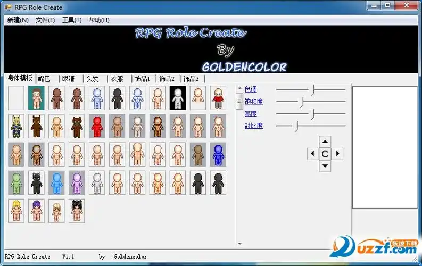Viewport: 422px width, 266px height.
Task: Click the 饱和度 link
Action: coord(253,102)
